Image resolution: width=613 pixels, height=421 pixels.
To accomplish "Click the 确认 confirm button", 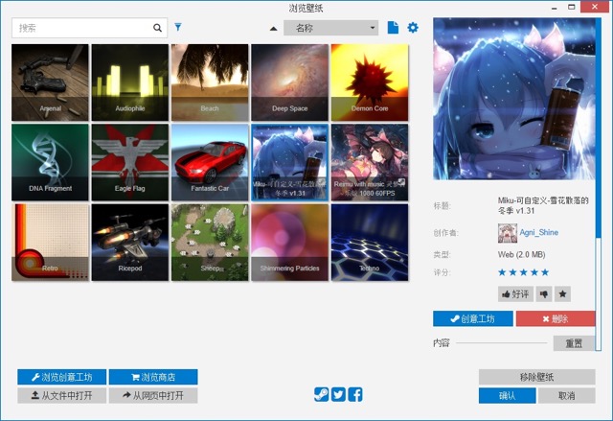I will tap(508, 395).
